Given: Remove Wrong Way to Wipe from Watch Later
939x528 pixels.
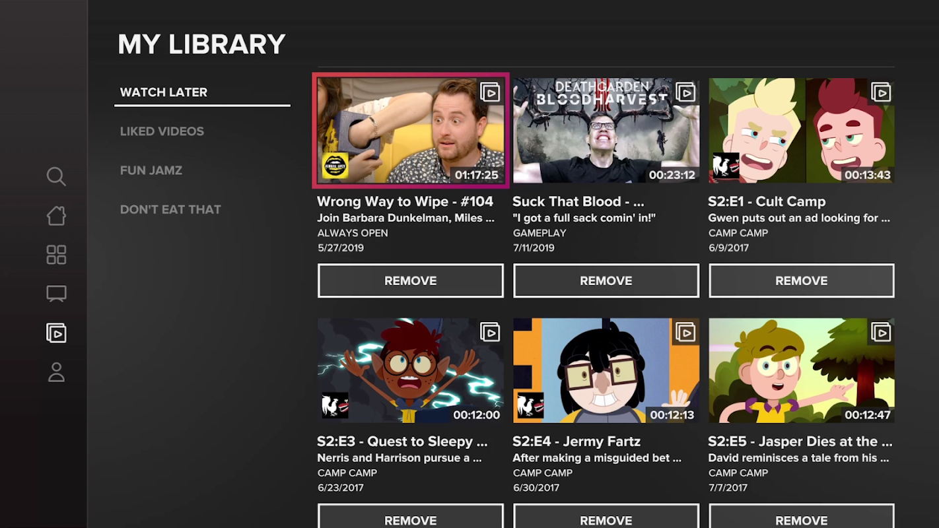Looking at the screenshot, I should click(x=411, y=280).
